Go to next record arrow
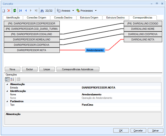Viewport: 166px width, 136px height. pyautogui.click(x=31, y=11)
